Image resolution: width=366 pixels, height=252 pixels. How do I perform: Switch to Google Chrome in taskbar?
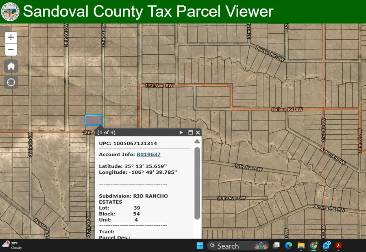[314, 246]
